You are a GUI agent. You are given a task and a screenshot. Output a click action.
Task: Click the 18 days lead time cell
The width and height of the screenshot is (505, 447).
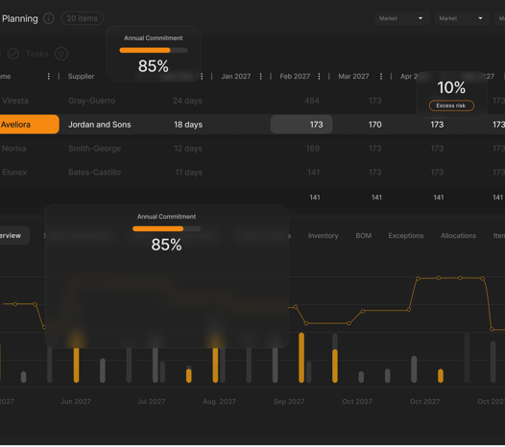coord(188,125)
